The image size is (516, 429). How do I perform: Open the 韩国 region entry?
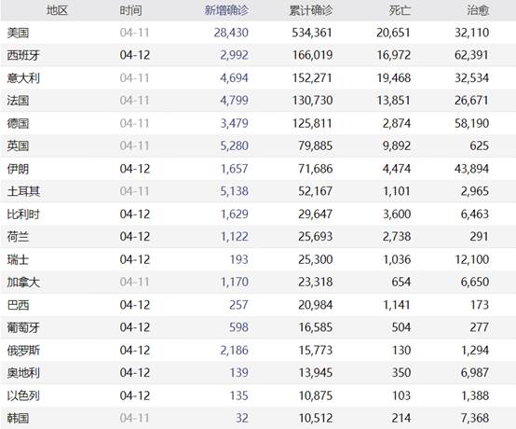18,418
